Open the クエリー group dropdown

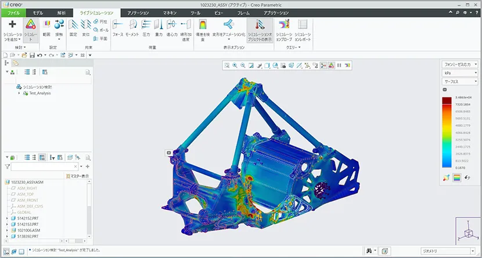pyautogui.click(x=293, y=48)
